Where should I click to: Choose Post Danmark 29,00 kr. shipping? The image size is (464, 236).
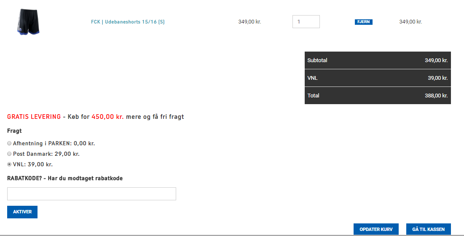9,154
